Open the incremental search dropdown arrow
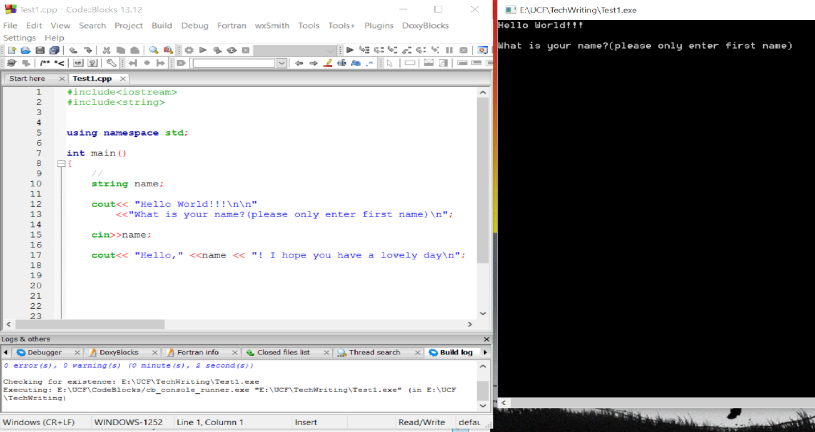The height and width of the screenshot is (432, 815). tap(282, 63)
